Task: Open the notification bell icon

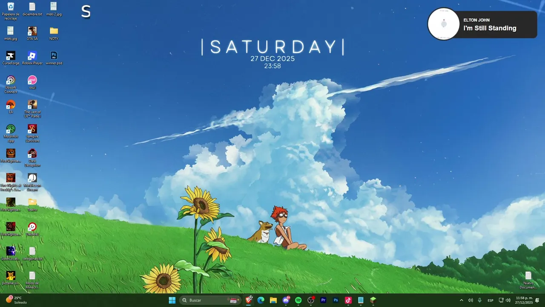Action: tap(537, 300)
